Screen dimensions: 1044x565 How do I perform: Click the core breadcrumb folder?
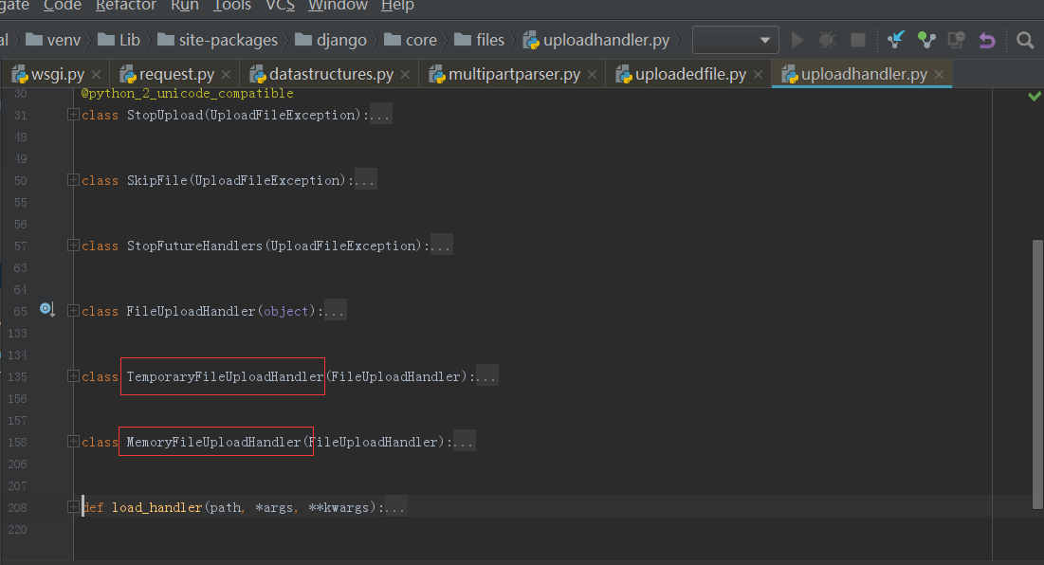[411, 40]
